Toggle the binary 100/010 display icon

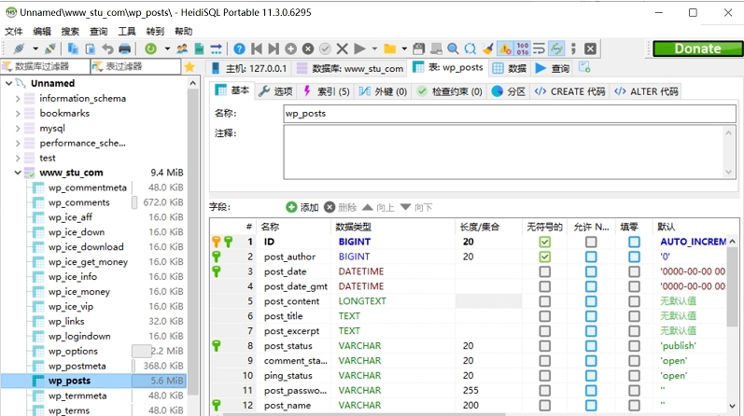click(523, 49)
